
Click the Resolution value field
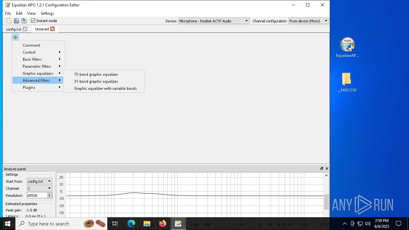[37, 195]
